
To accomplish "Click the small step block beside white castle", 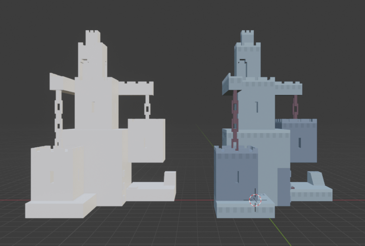I will point(170,178).
